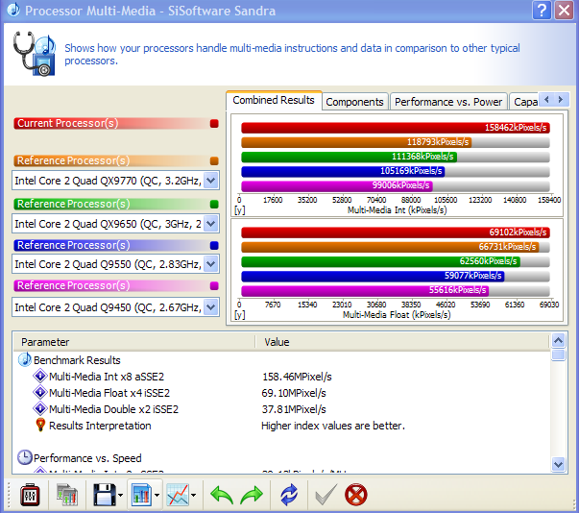The height and width of the screenshot is (513, 579).
Task: Click the 37.81MPixel/s value
Action: click(x=294, y=409)
